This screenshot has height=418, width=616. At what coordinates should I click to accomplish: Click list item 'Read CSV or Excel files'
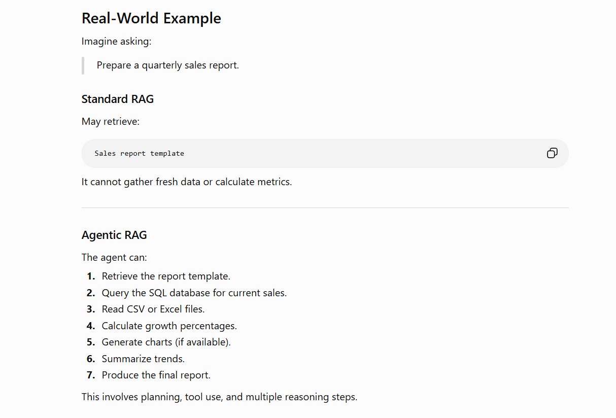coord(153,309)
